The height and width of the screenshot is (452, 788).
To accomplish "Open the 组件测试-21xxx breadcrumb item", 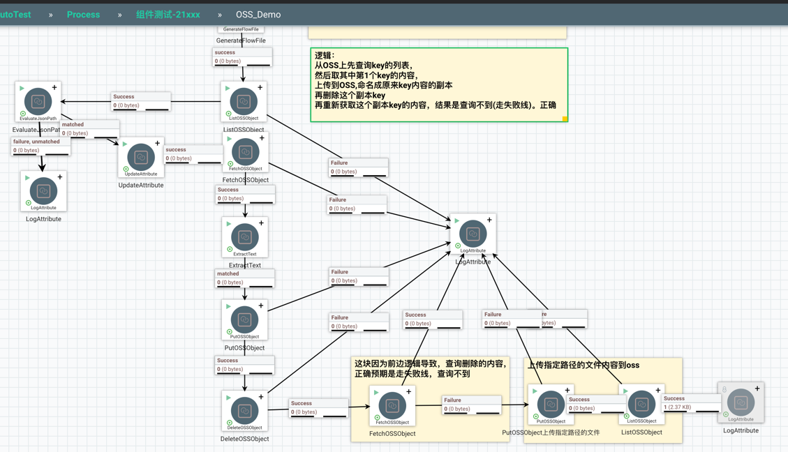I will (x=168, y=15).
